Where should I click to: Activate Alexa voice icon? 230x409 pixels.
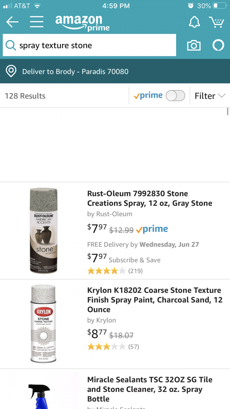pyautogui.click(x=218, y=45)
